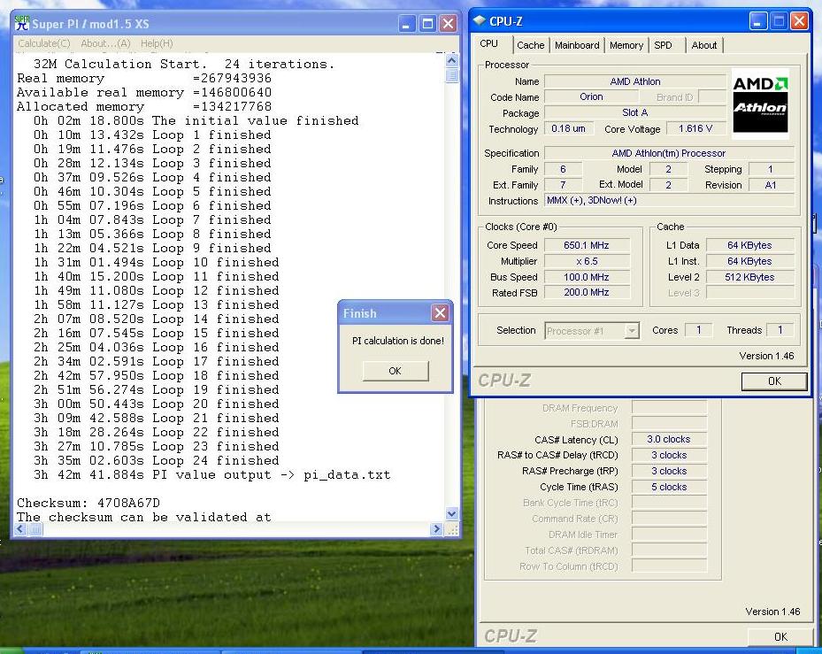This screenshot has width=822, height=654.
Task: Click the Checksum: 4708A67D line
Action: [x=88, y=503]
